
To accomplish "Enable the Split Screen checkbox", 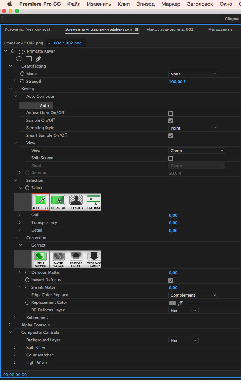I will click(x=171, y=158).
